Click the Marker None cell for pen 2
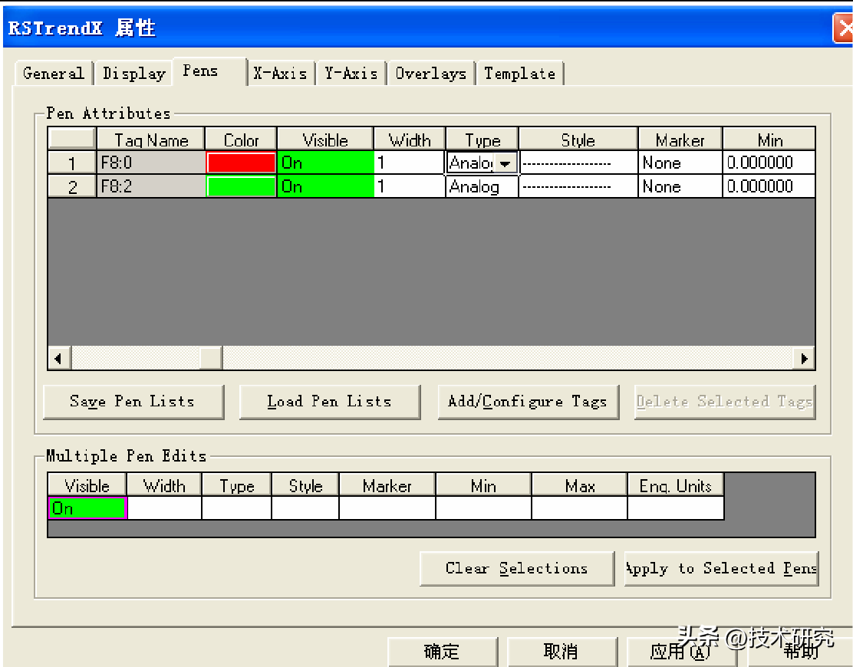 pyautogui.click(x=680, y=186)
